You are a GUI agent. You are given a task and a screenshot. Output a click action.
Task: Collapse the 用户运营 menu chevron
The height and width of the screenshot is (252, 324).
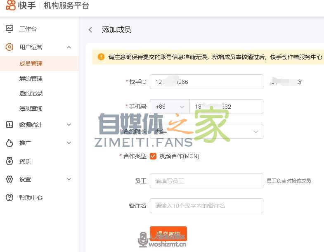point(69,47)
